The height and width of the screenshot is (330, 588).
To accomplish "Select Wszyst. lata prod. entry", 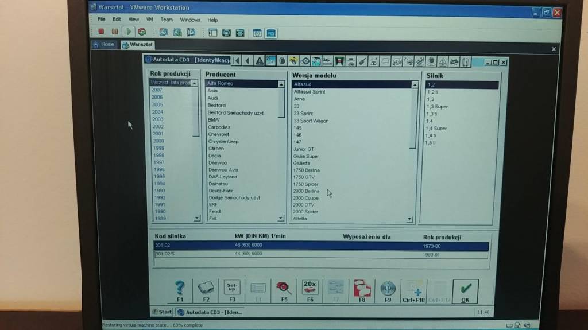I will tap(170, 83).
